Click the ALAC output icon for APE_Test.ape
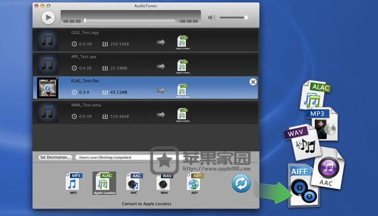Screen dimensions: 378x216 [183, 67]
